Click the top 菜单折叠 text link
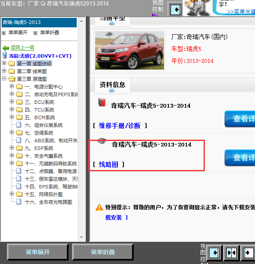 click(x=50, y=32)
